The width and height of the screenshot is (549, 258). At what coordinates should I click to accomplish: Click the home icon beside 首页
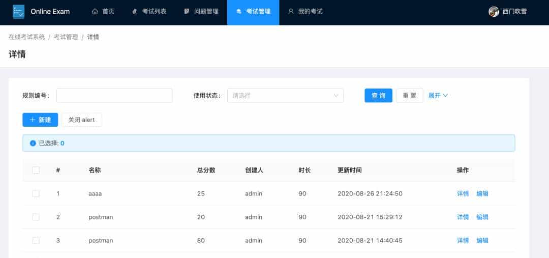coord(95,12)
